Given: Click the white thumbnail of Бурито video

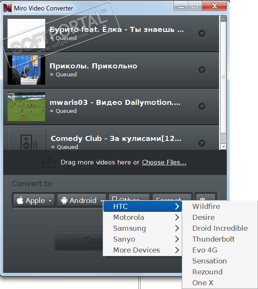Looking at the screenshot, I should coord(26,34).
